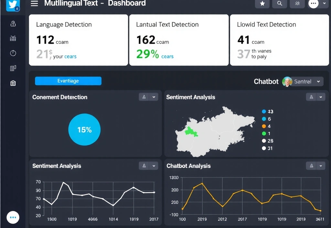This screenshot has height=228, width=331.
Task: Toggle the export icon on Sentiment Analysis map panel
Action: pyautogui.click(x=311, y=97)
